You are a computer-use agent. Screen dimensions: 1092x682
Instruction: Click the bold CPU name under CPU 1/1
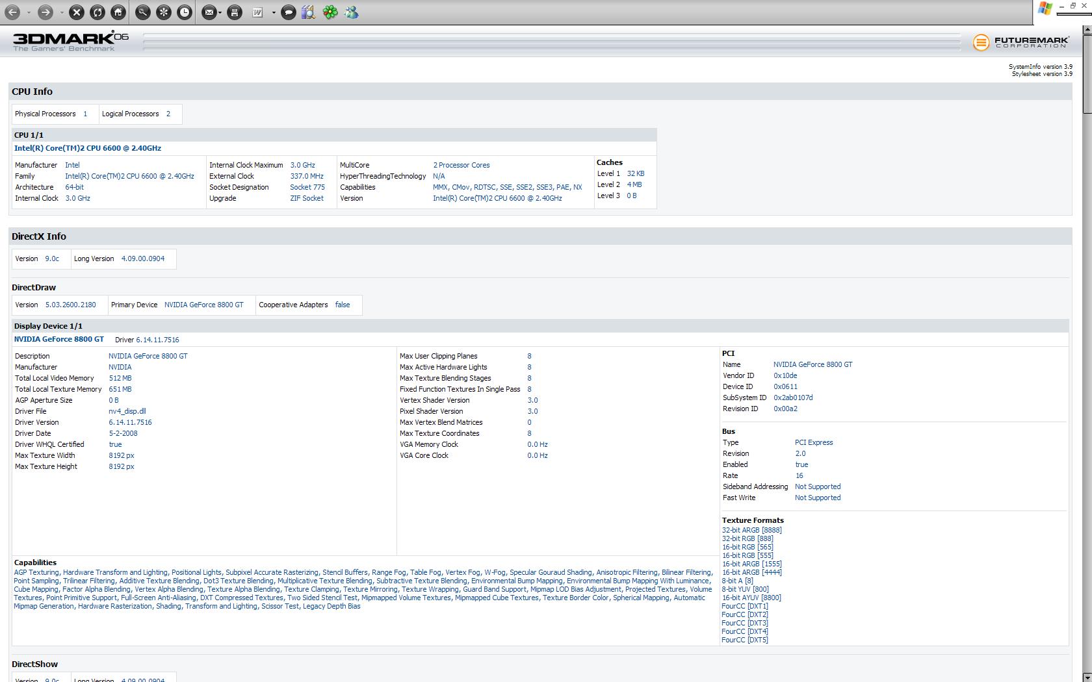coord(88,148)
